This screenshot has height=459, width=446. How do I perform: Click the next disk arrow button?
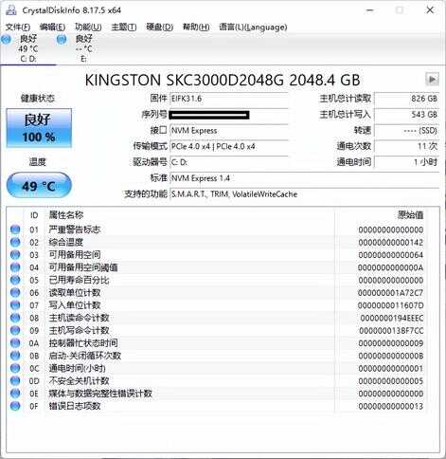coord(432,80)
